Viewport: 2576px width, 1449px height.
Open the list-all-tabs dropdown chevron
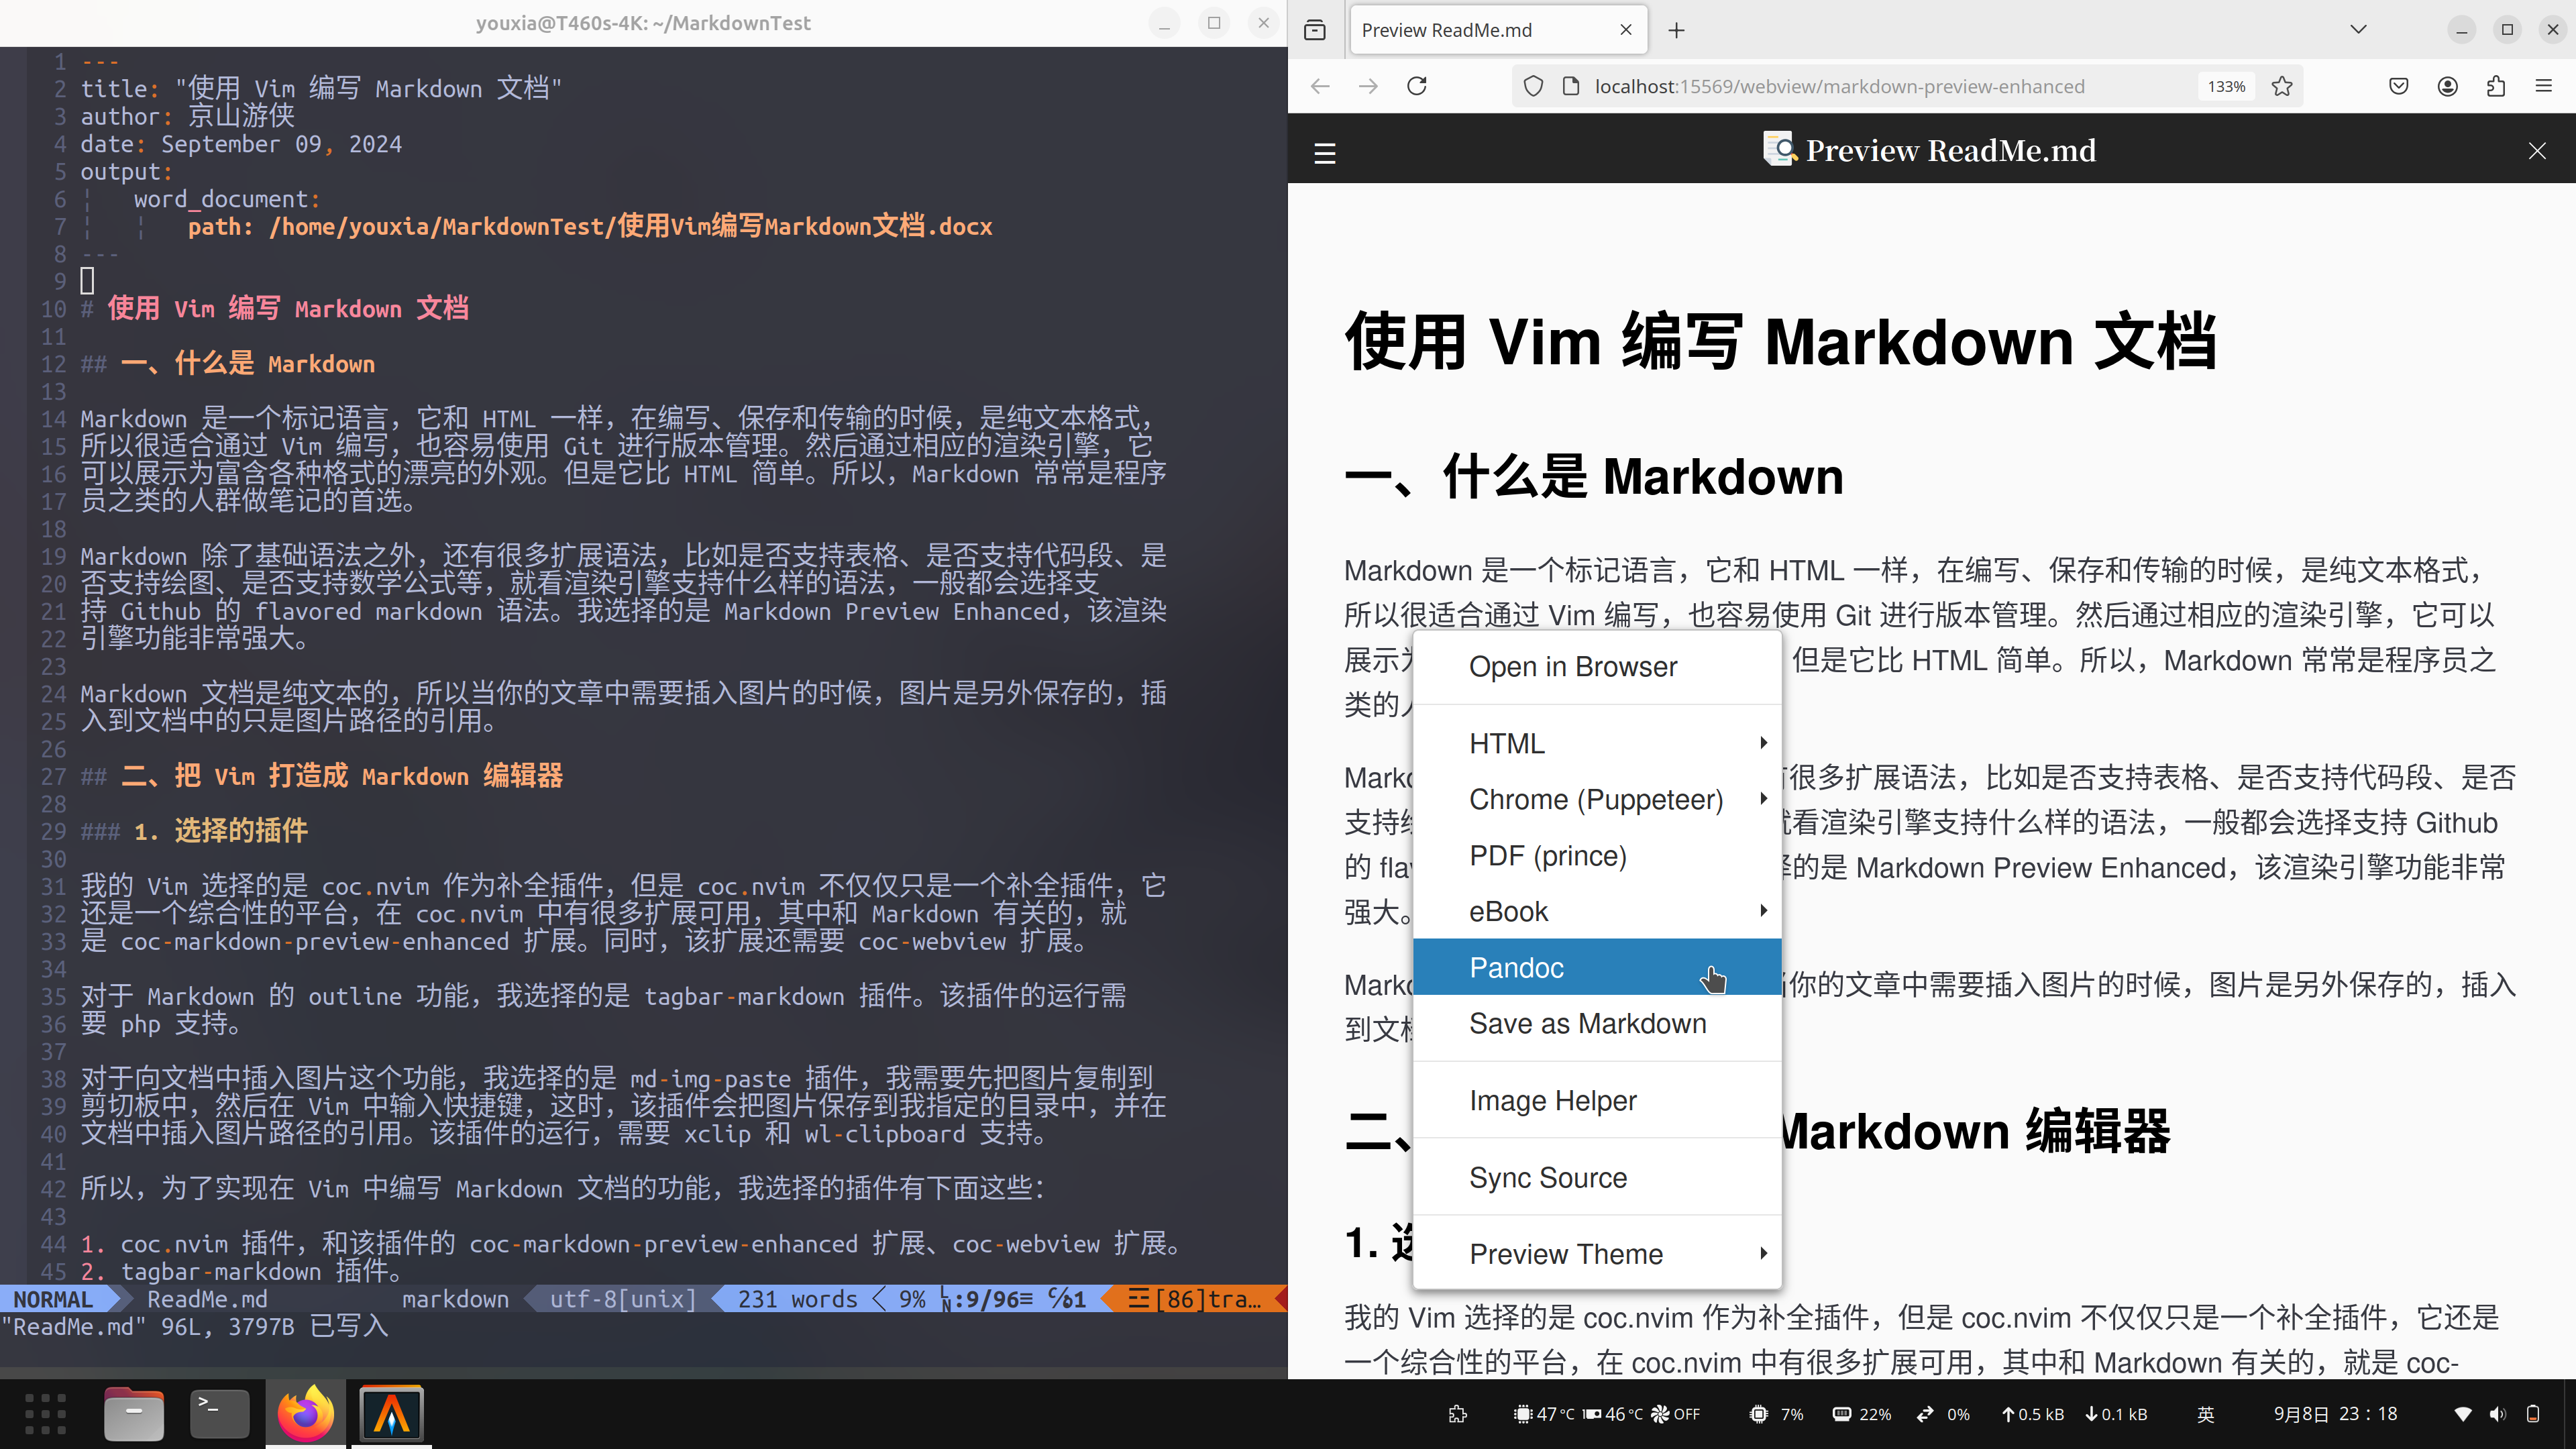pyautogui.click(x=2358, y=29)
